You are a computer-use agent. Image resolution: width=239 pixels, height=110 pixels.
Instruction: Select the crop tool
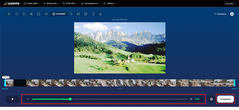click(17, 14)
